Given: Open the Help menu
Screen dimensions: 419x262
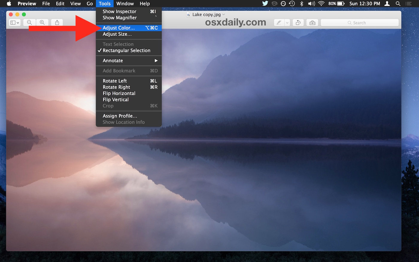Looking at the screenshot, I should (x=145, y=4).
